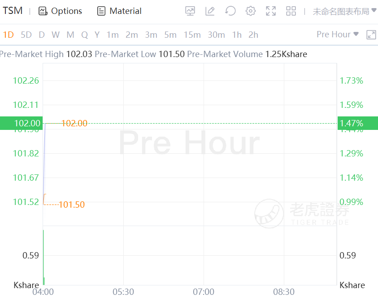Open the Pre Hour dropdown
Screen dimensions: 378x298
point(337,34)
